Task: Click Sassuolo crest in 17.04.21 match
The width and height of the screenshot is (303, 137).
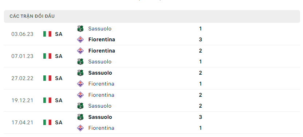Action: (x=80, y=117)
